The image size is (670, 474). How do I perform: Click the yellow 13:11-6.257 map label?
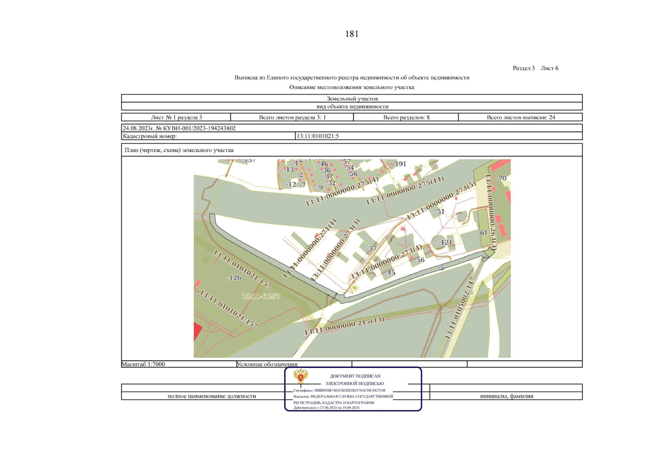point(261,296)
